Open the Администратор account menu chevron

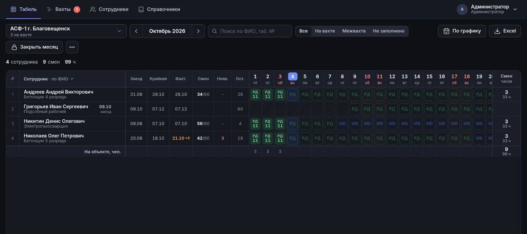click(x=515, y=9)
